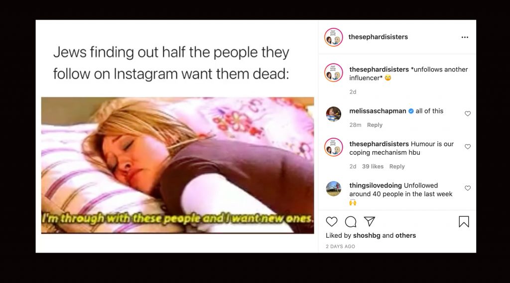Click thesephardisisters avatar beside the caption
Screen dimensions: 510x283
[333, 73]
